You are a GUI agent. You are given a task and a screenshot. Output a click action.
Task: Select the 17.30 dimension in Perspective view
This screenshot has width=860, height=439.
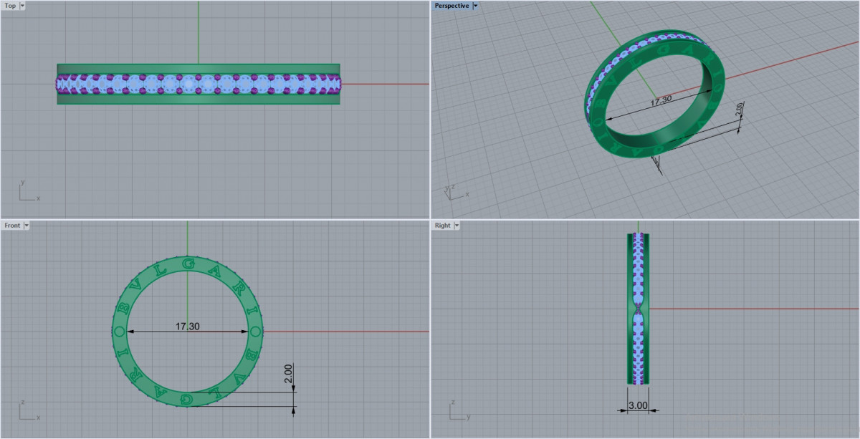tap(660, 102)
